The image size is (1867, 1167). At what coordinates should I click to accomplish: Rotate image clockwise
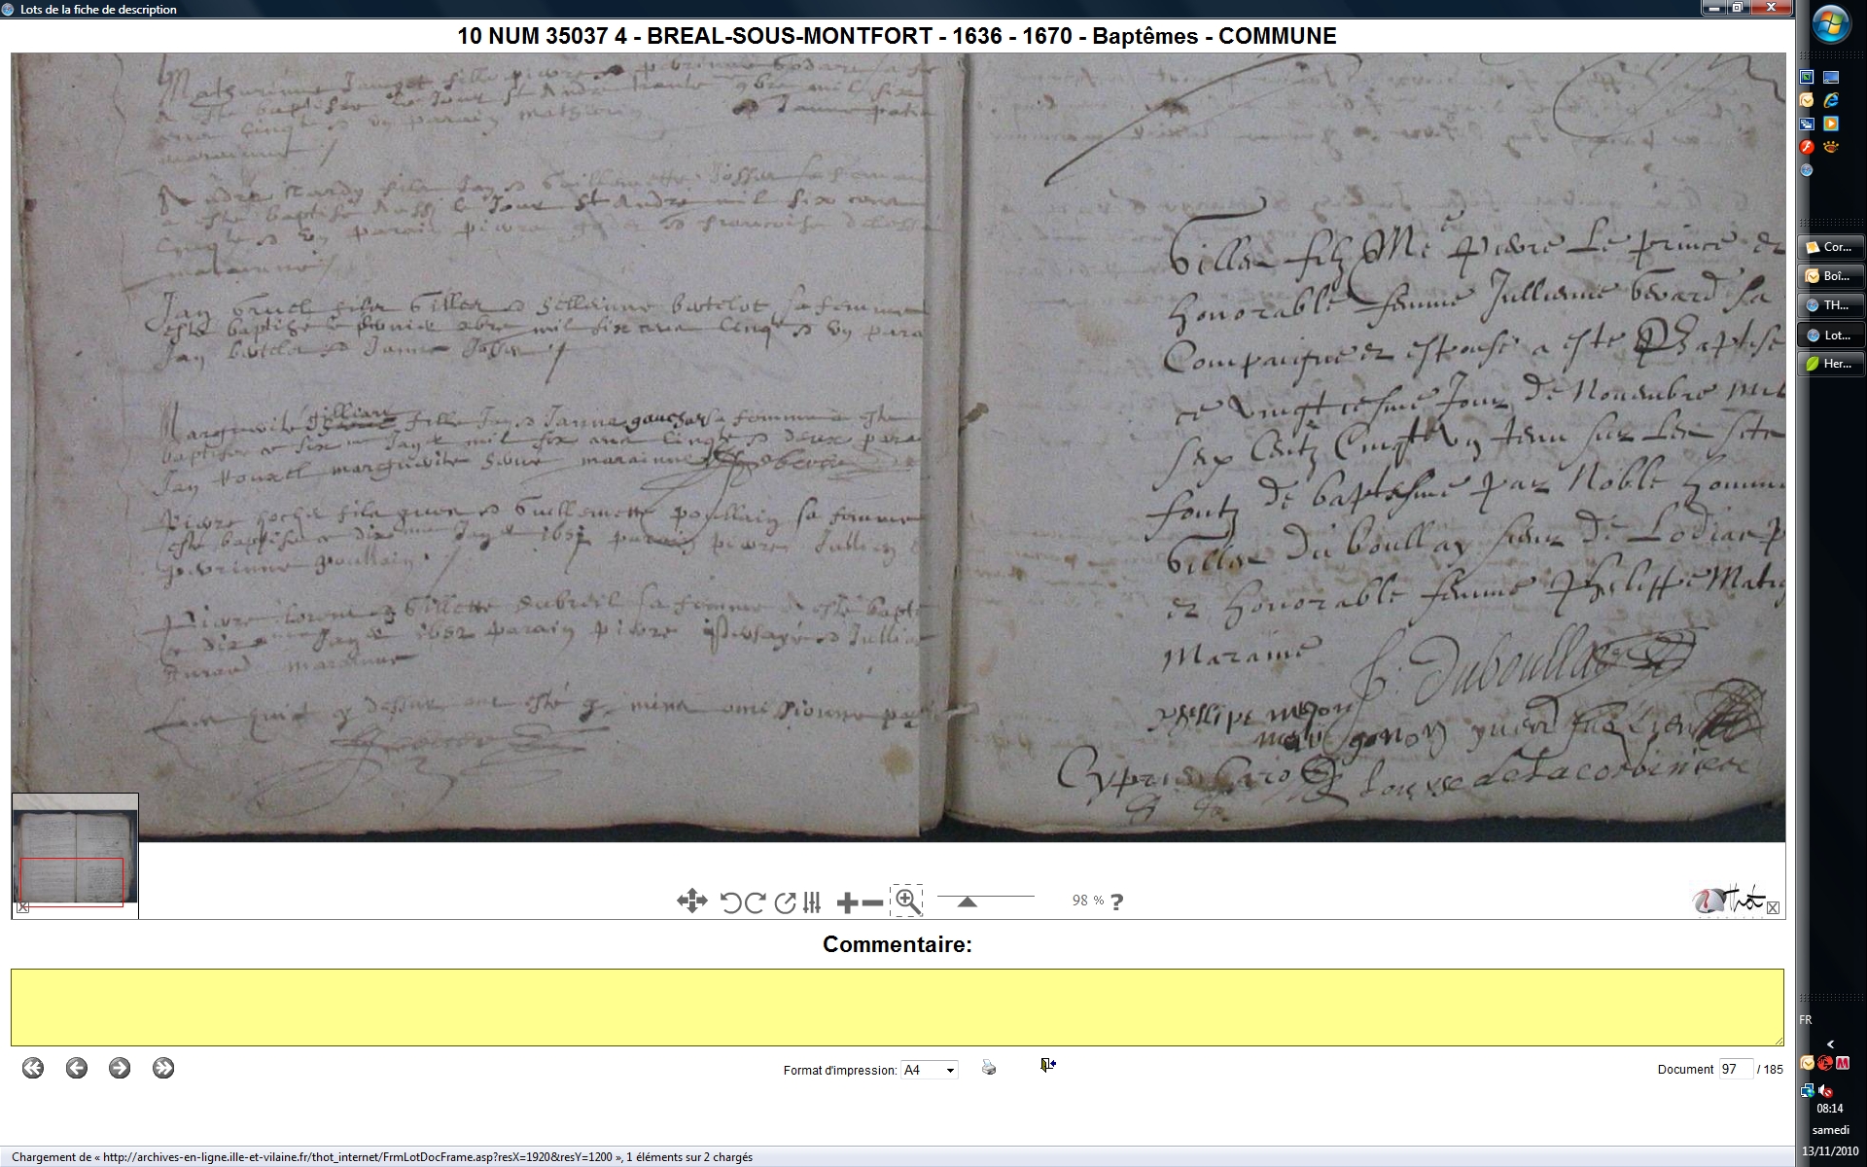(x=756, y=902)
